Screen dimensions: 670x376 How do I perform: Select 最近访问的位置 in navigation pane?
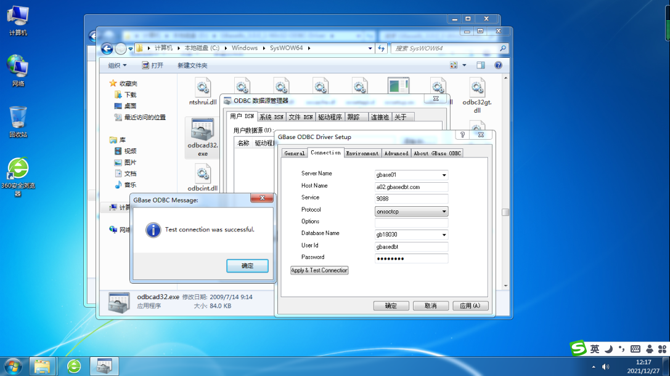tap(140, 118)
